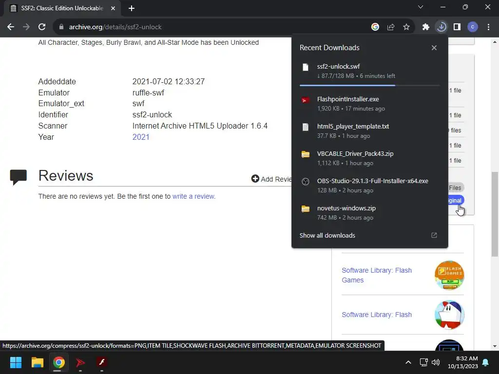499x374 pixels.
Task: Open downloads page via external-link icon
Action: coord(434,235)
